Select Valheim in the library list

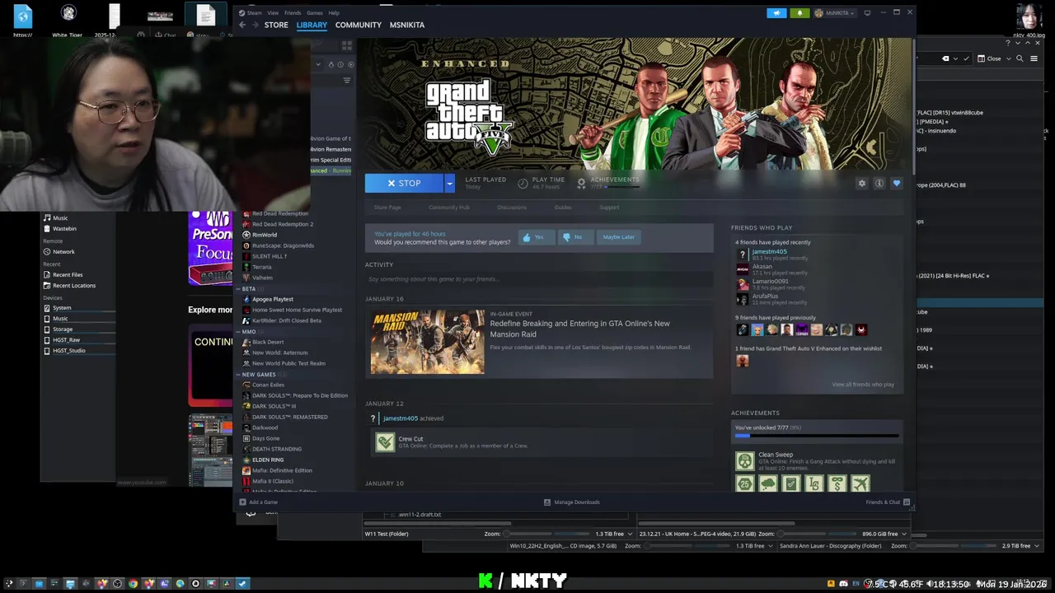coord(262,278)
